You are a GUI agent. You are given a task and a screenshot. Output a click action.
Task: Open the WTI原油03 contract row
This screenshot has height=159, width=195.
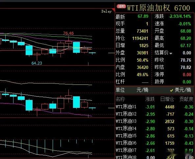pos(155,121)
